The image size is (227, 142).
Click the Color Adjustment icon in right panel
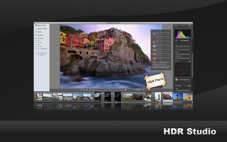coord(176,80)
